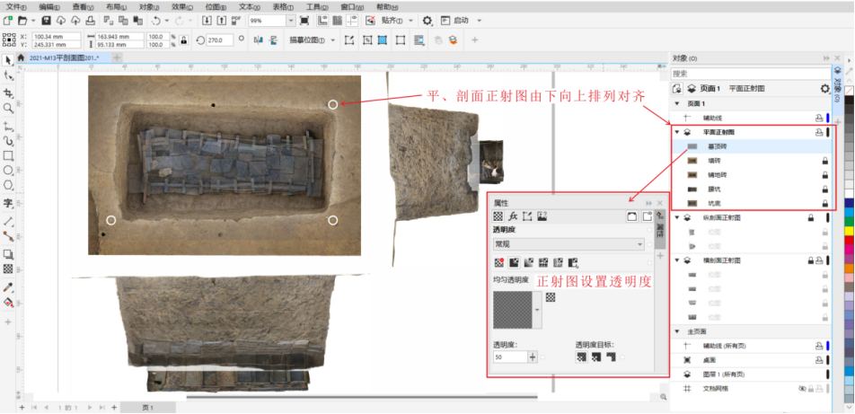Select the Transparency checkerboard tool

tap(8, 269)
